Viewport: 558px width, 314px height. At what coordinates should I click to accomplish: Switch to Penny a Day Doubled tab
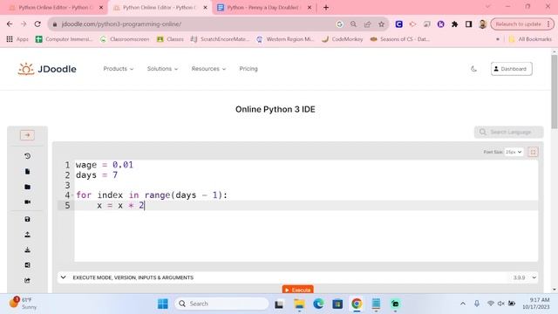tap(264, 8)
